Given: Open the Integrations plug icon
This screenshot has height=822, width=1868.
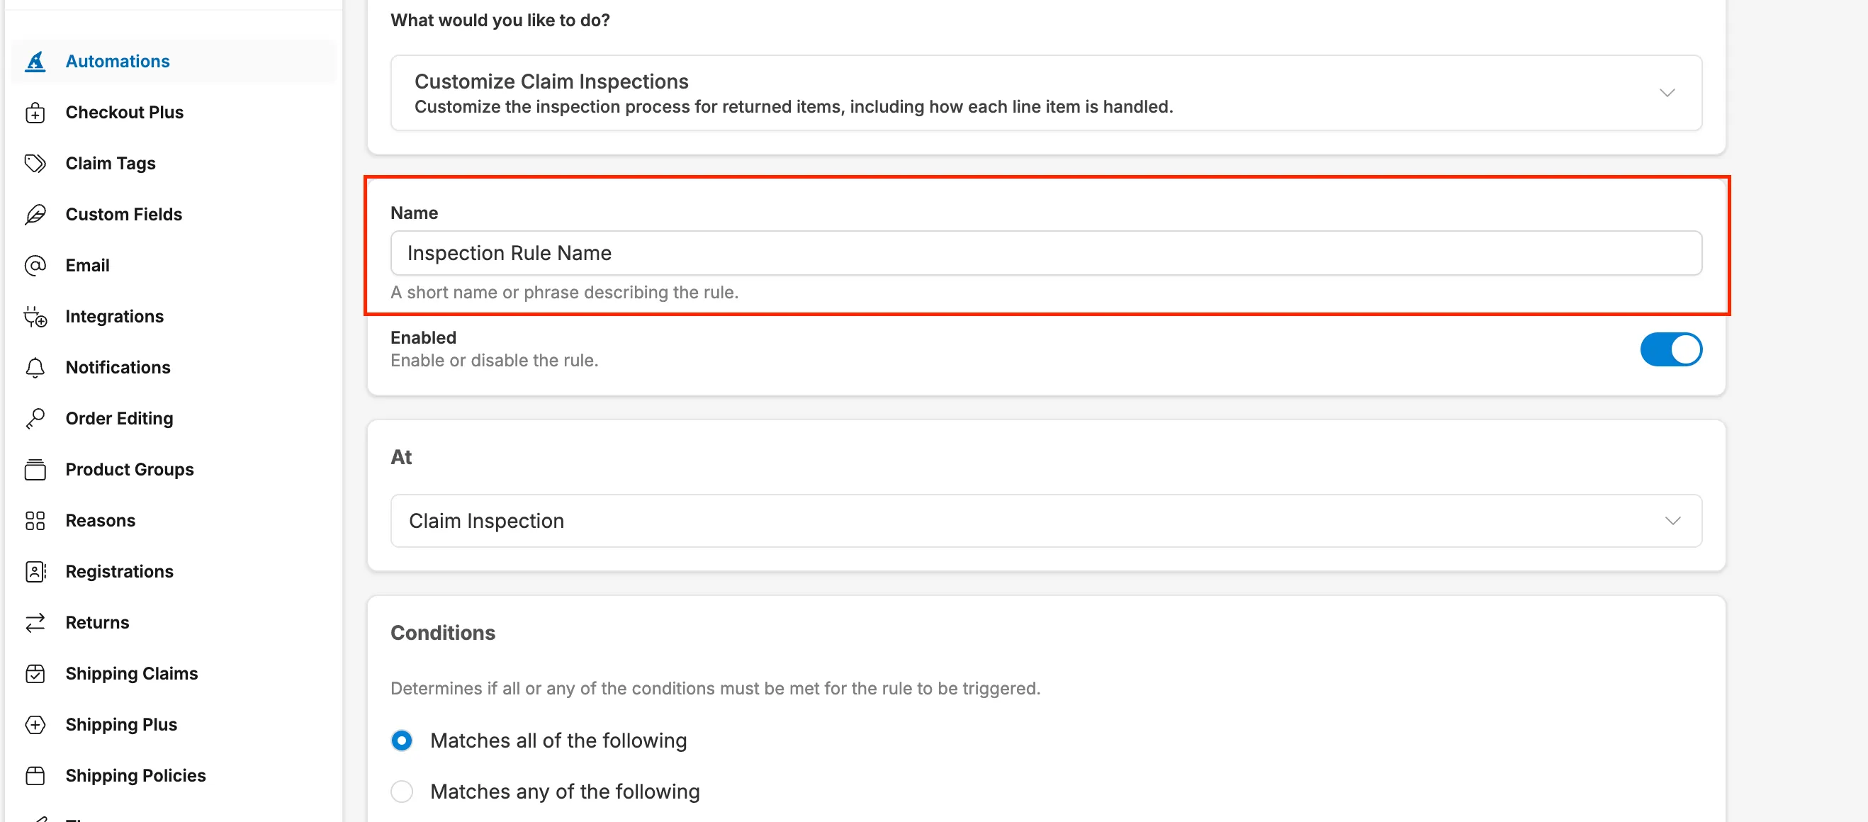Looking at the screenshot, I should point(35,316).
